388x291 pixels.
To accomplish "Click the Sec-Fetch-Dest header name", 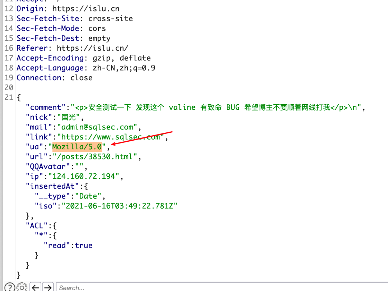I will coord(48,38).
